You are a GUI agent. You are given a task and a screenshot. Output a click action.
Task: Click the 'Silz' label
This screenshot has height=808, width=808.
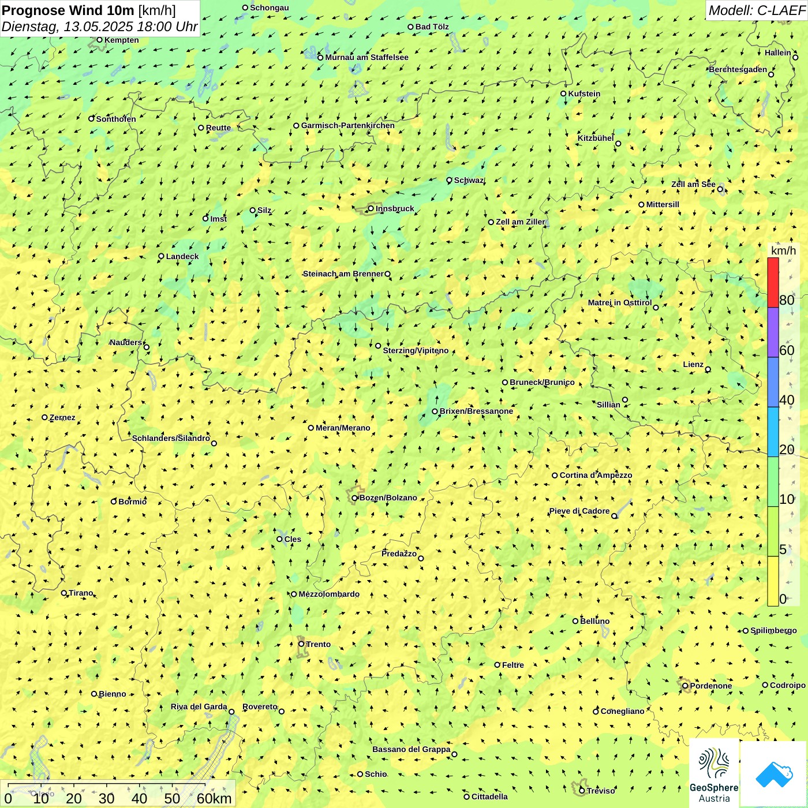click(x=264, y=210)
